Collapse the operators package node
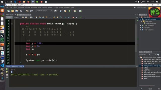161x90 pixels. (142, 21)
